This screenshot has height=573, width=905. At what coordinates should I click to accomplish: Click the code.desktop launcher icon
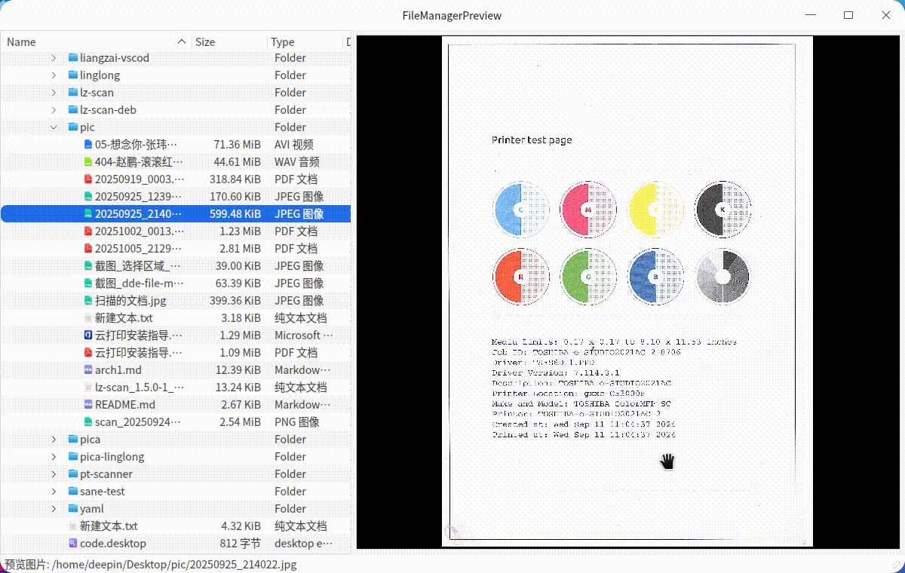click(73, 544)
